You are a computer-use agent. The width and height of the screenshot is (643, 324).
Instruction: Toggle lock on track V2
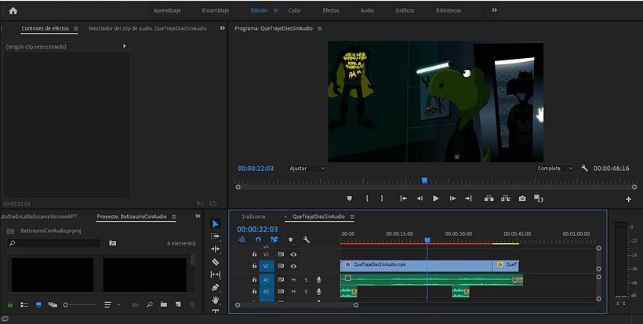[x=254, y=254]
